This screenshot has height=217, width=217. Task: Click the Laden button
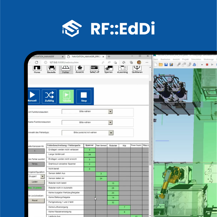(x=36, y=182)
